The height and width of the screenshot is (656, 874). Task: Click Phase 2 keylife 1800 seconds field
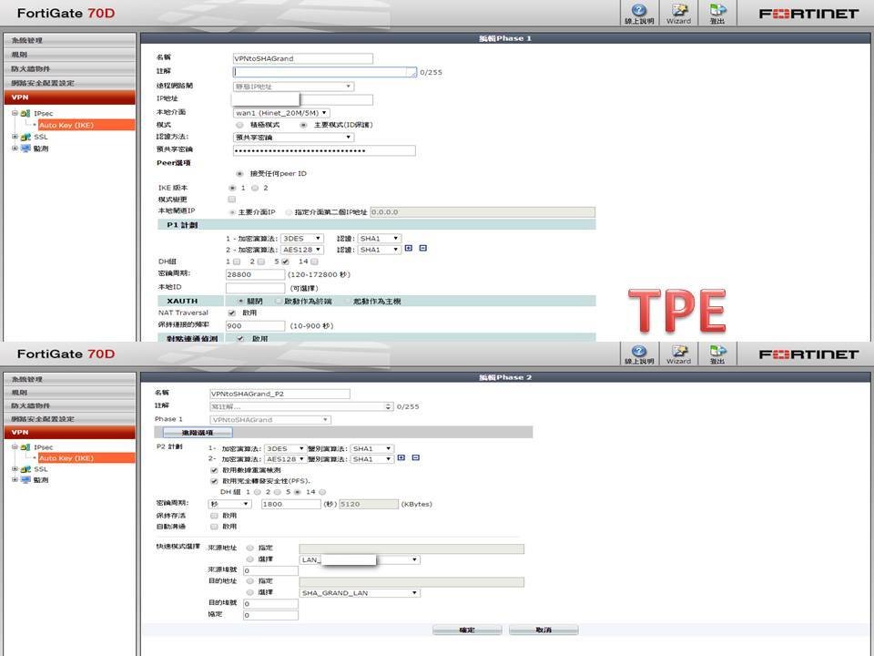click(291, 504)
